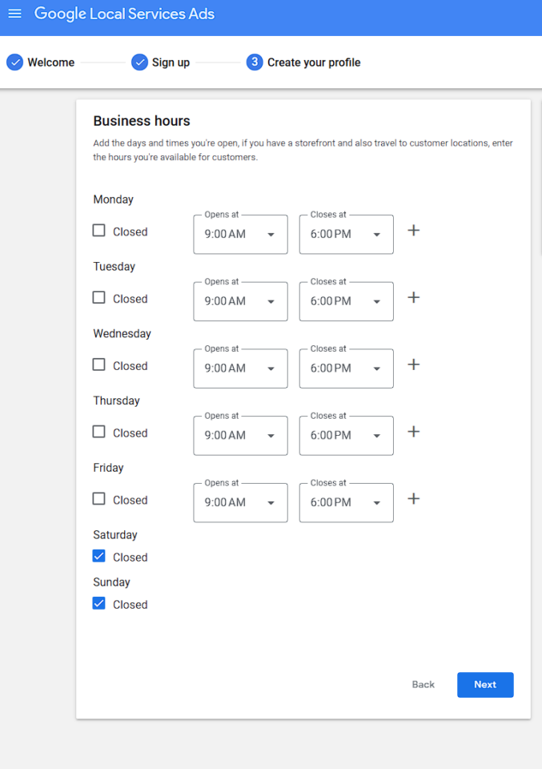Click the Google Local Services Ads title
This screenshot has height=769, width=542.
click(124, 14)
